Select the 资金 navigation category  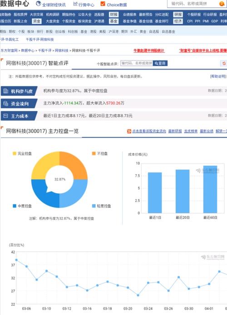[36, 21]
